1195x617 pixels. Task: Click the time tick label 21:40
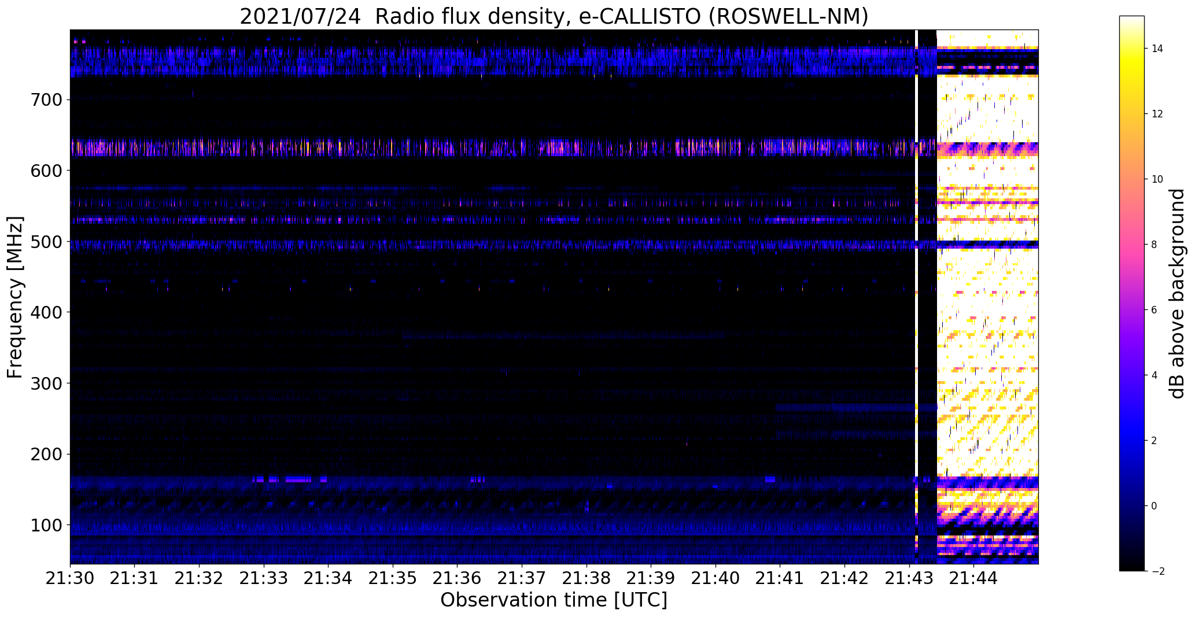715,577
